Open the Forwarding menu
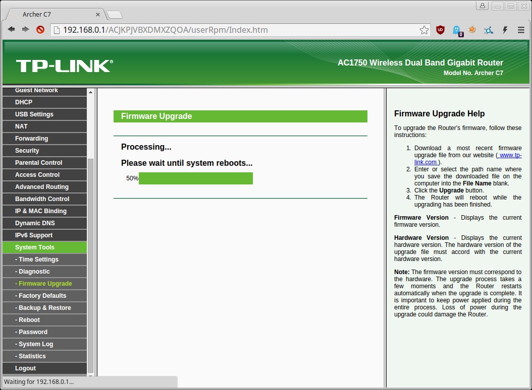The height and width of the screenshot is (390, 532). pyautogui.click(x=45, y=138)
